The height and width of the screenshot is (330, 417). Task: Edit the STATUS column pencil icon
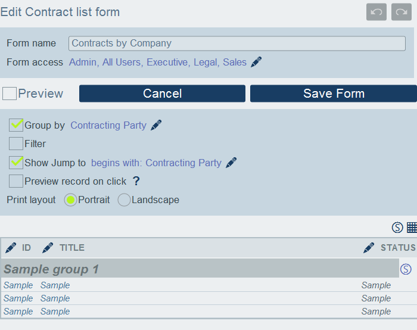(369, 248)
